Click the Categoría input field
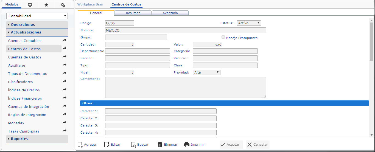This screenshot has height=152, width=375. pos(225,51)
